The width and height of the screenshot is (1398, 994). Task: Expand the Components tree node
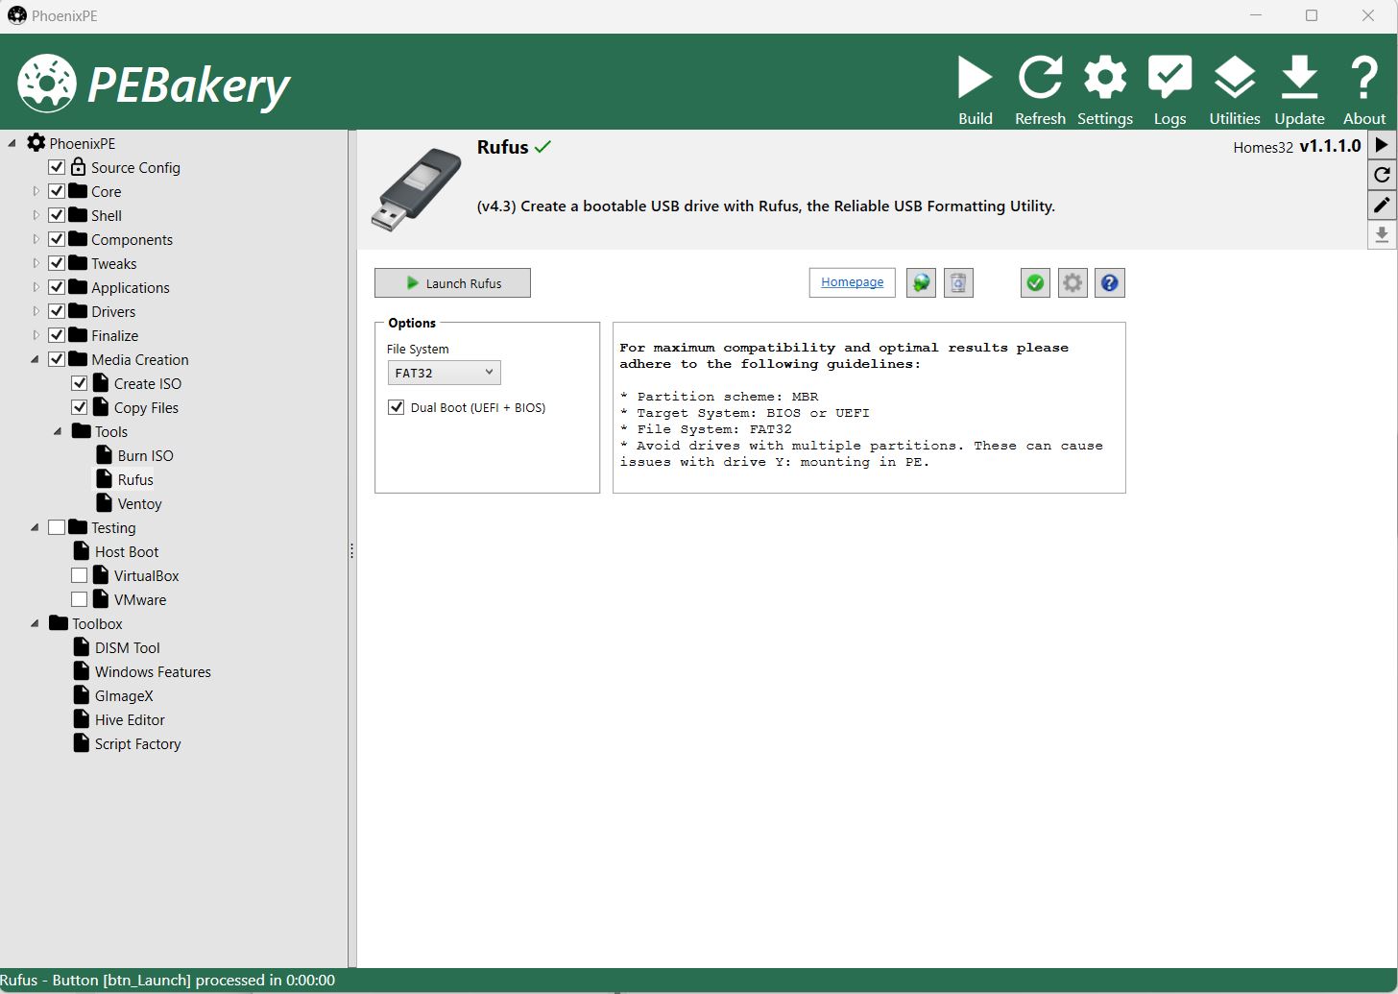[36, 239]
